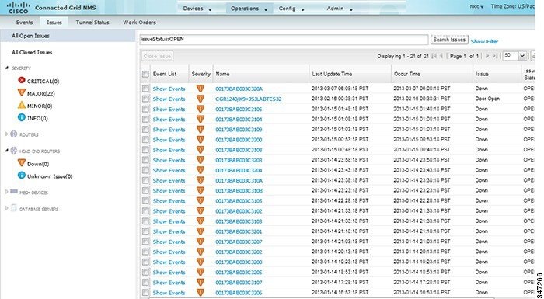Open the Admin menu
Viewport: 544px width, 299px height.
340,9
